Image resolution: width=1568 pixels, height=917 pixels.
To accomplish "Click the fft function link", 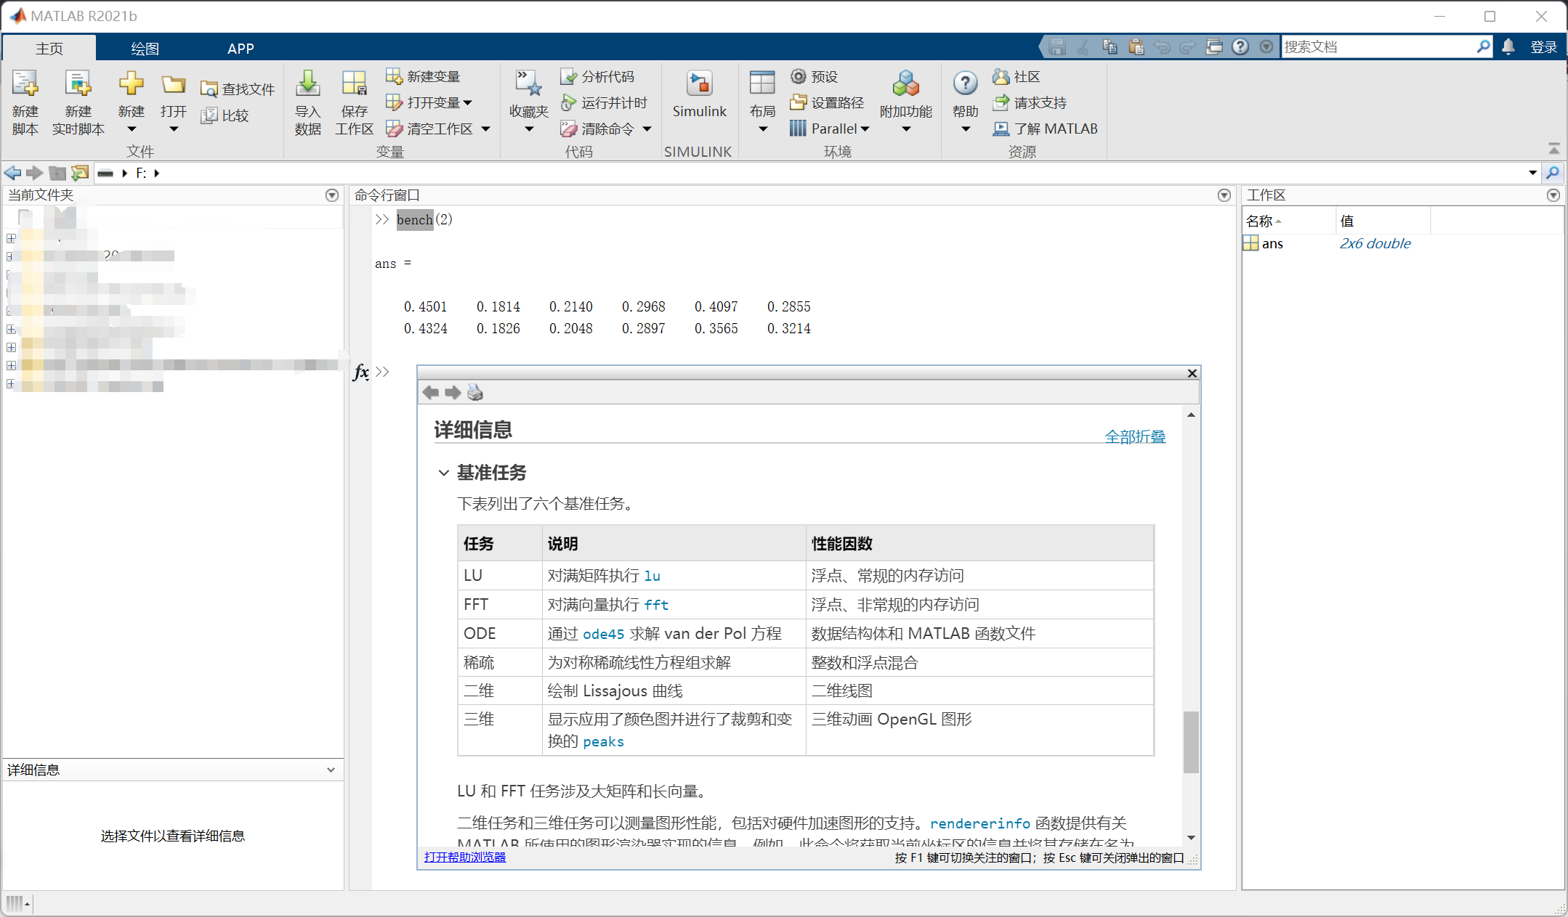I will point(656,605).
